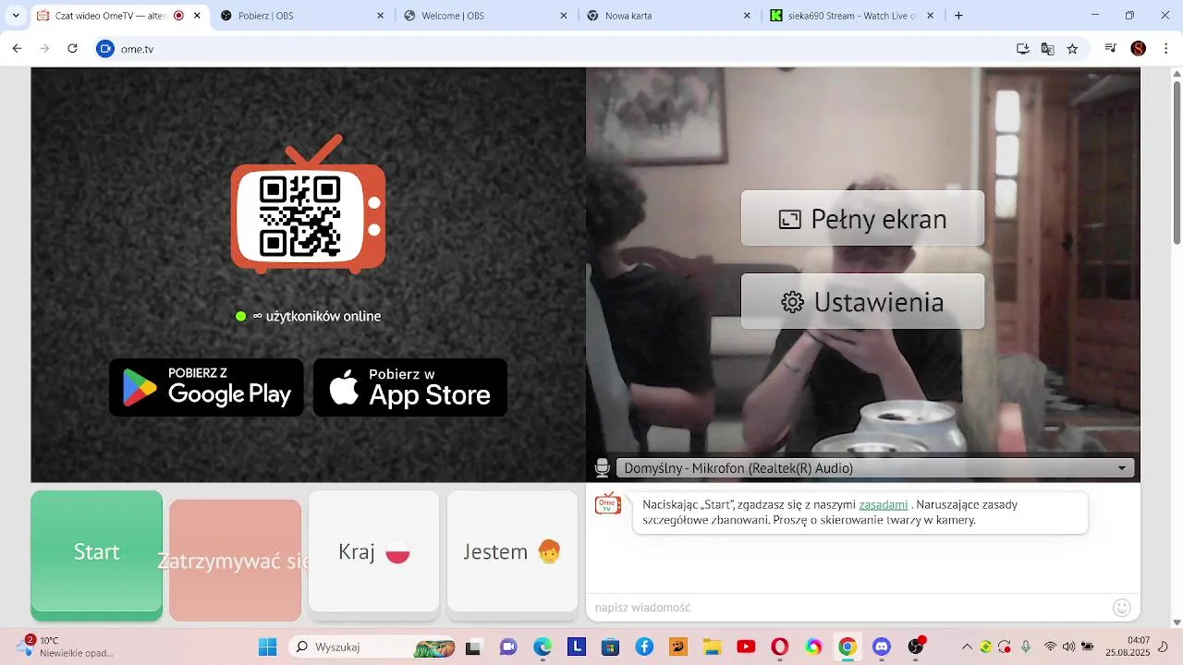Expand the microphone device dropdown
1183x665 pixels.
tap(874, 468)
